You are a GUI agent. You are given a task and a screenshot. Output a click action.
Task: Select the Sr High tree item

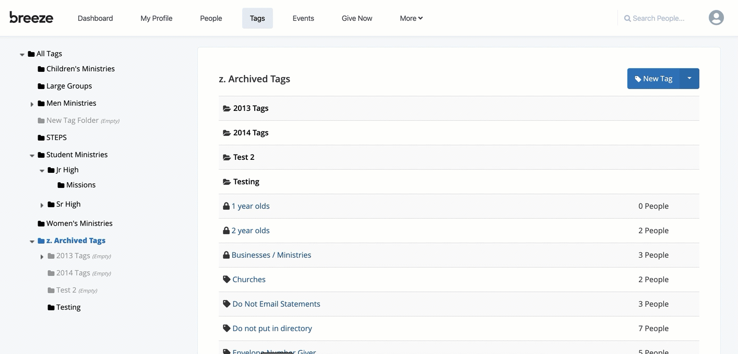(x=68, y=204)
